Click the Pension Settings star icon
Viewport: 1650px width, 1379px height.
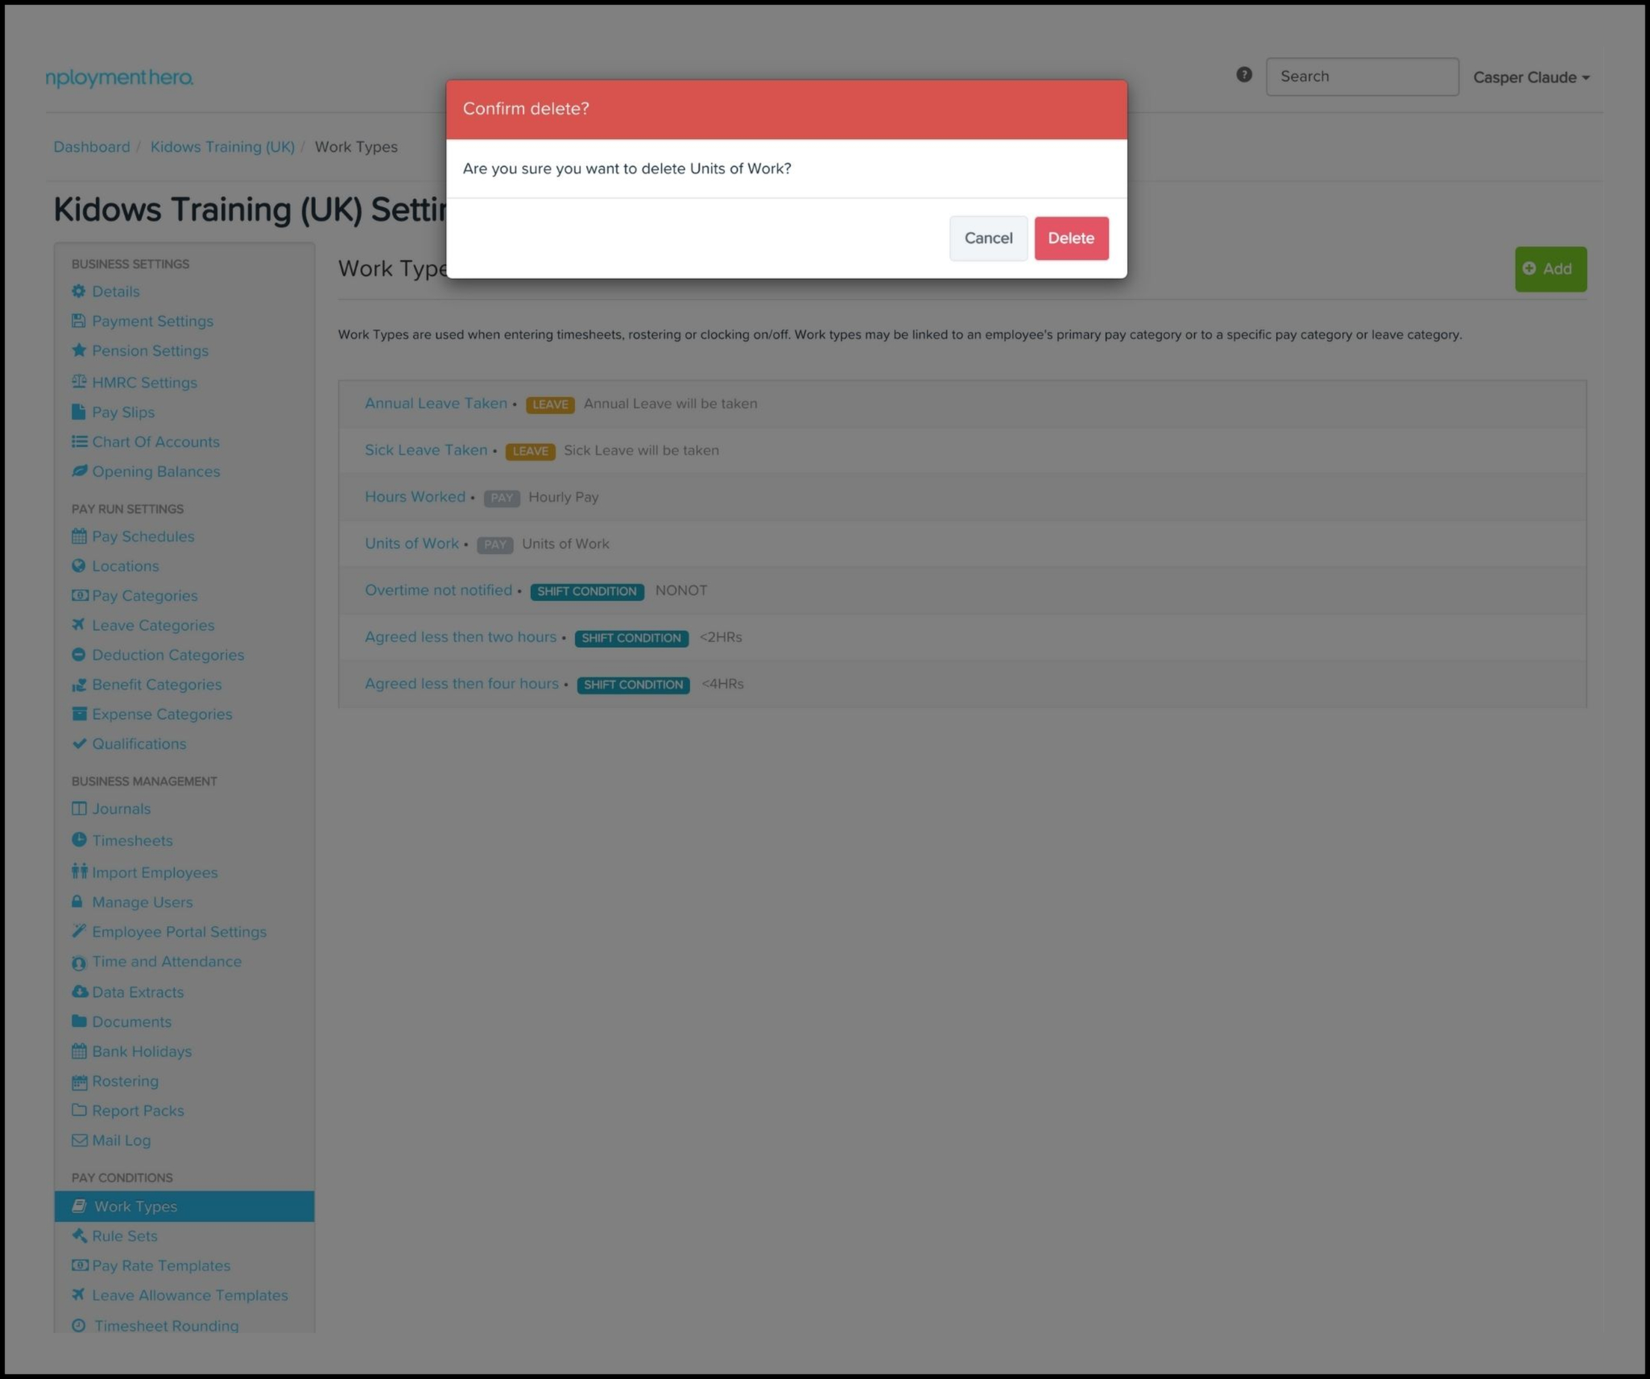pyautogui.click(x=78, y=350)
